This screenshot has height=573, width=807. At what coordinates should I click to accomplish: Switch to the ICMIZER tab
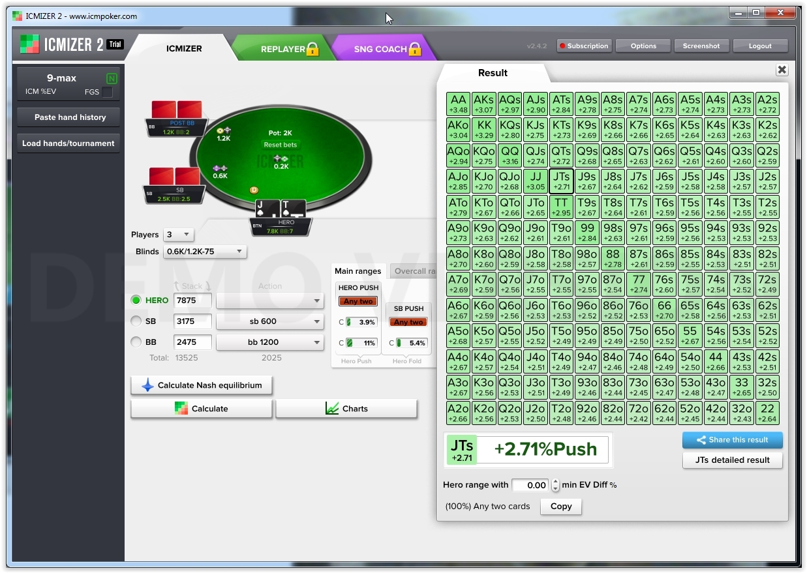tap(184, 48)
